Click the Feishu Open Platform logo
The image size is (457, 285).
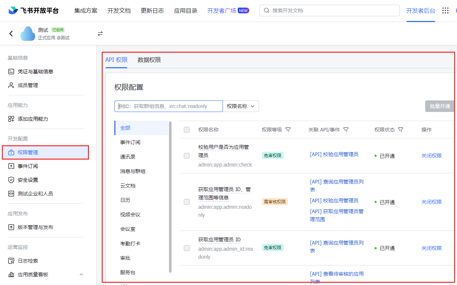(33, 11)
